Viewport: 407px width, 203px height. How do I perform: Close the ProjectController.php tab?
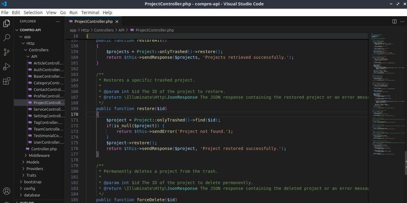pyautogui.click(x=117, y=22)
